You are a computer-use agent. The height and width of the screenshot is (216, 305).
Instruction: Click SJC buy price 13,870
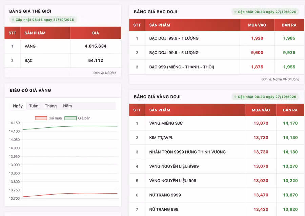click(x=261, y=123)
